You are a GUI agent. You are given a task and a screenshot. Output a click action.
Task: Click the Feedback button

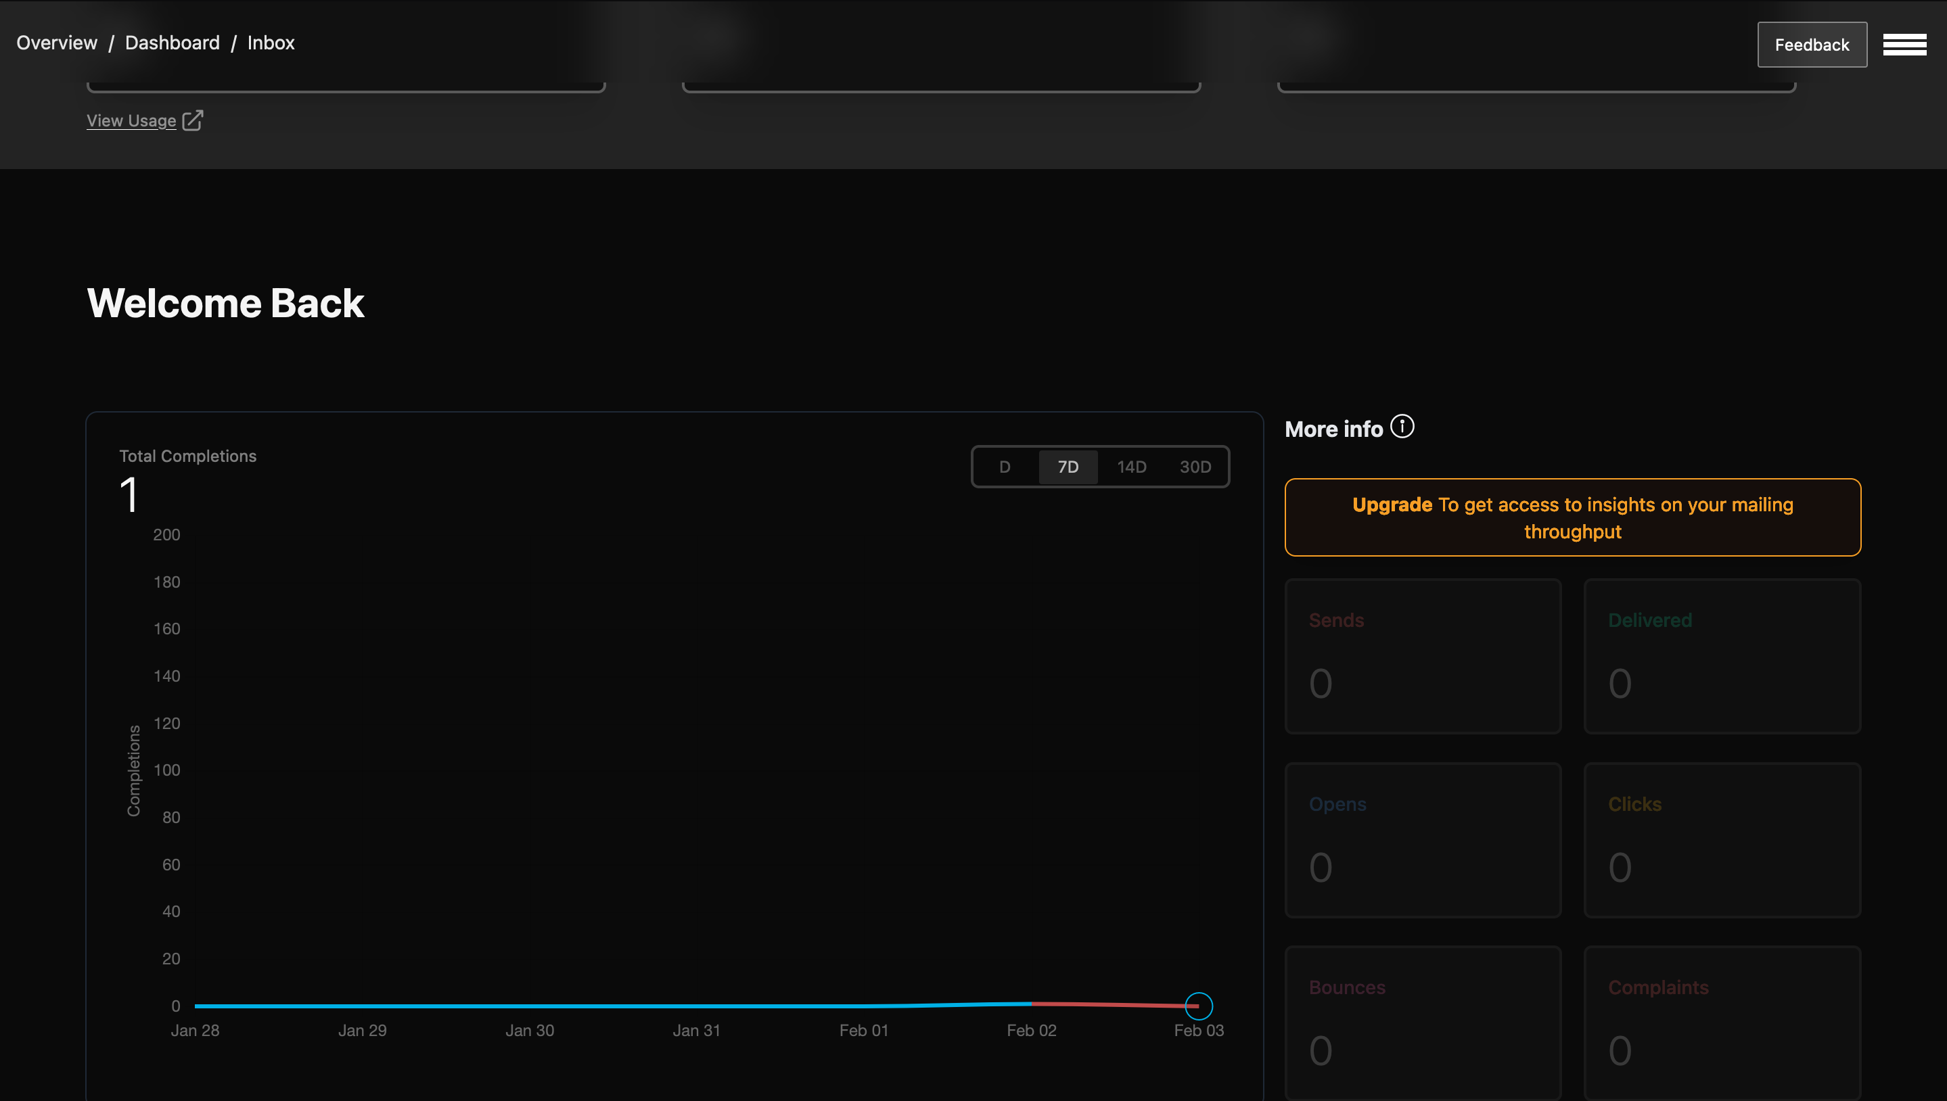pos(1811,45)
